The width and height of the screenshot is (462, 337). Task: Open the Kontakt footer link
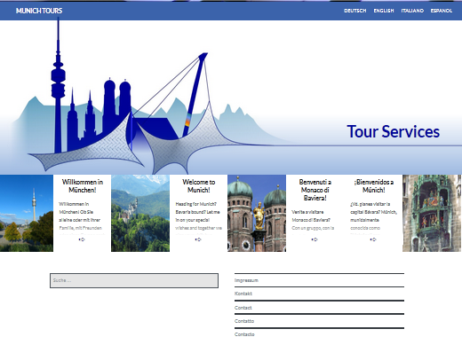tap(243, 294)
